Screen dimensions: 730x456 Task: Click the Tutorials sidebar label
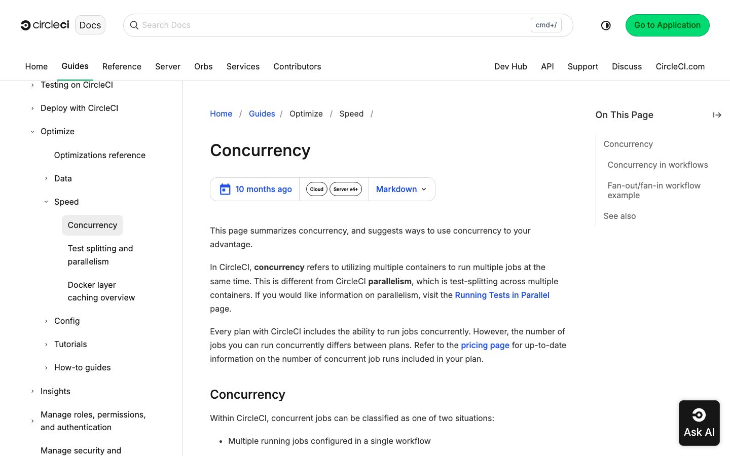coord(70,344)
